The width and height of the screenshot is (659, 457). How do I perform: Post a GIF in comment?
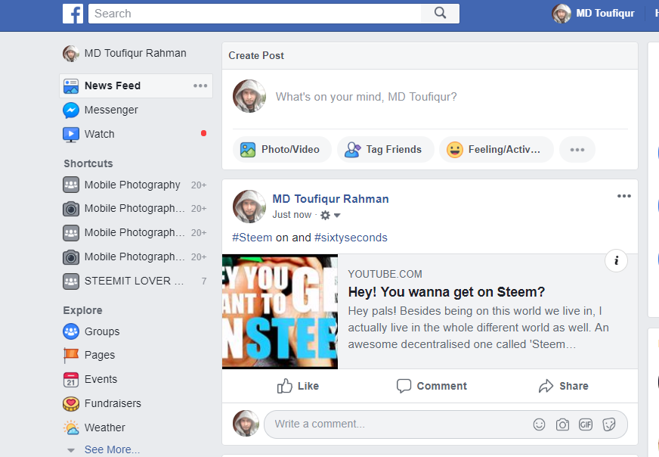586,424
